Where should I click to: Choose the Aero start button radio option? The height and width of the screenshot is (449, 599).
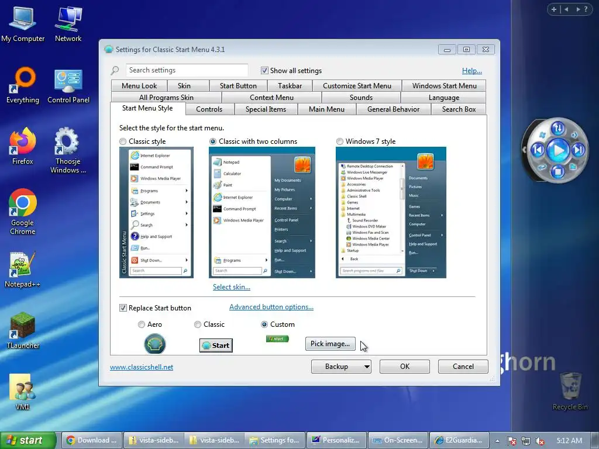(x=142, y=324)
